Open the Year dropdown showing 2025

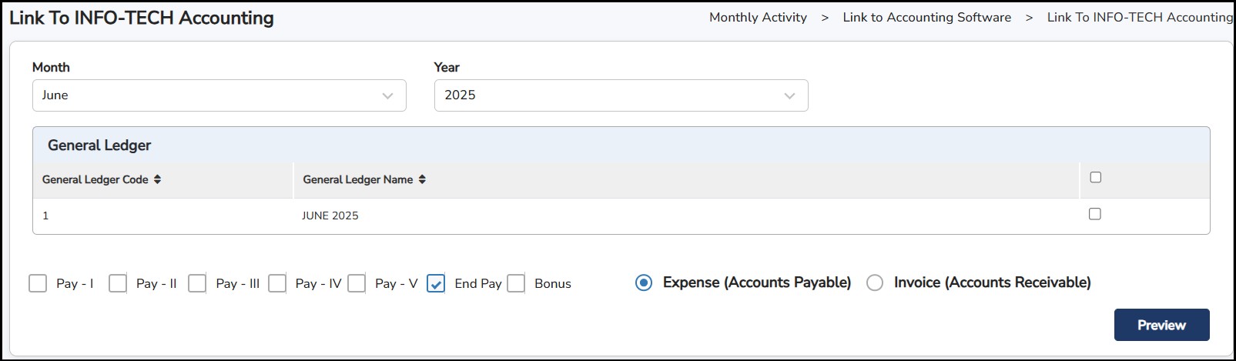621,95
